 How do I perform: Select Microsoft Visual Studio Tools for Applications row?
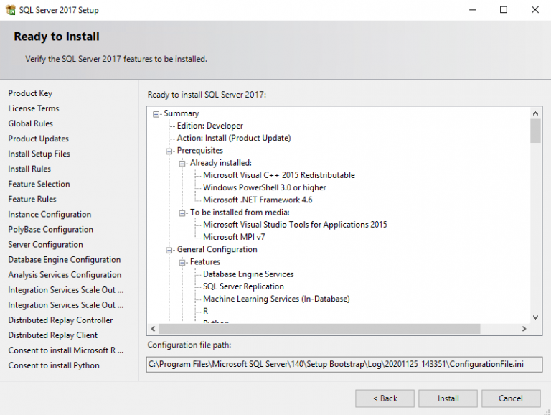[295, 225]
